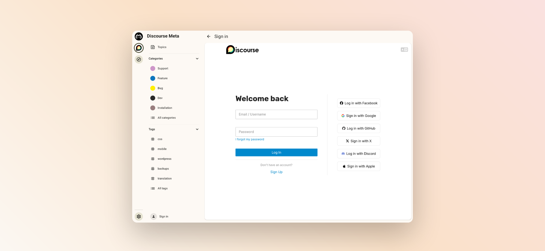This screenshot has height=251, width=545.
Task: Click the document icon beside Topics
Action: (x=153, y=47)
